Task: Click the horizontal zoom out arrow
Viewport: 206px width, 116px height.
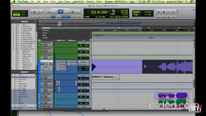Action: pyautogui.click(x=31, y=12)
